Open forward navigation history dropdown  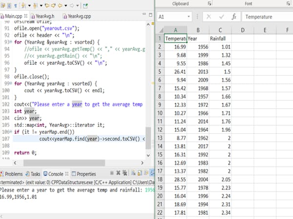pyautogui.click(x=77, y=6)
